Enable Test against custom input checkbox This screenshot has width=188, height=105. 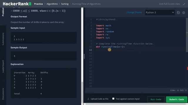pyautogui.click(x=113, y=99)
